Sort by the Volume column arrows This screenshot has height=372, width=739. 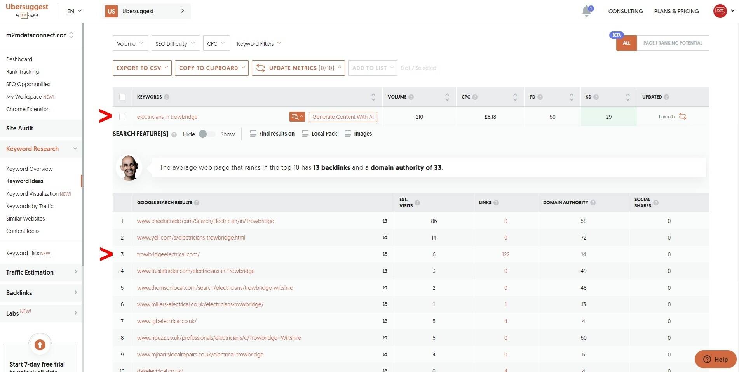click(x=447, y=97)
